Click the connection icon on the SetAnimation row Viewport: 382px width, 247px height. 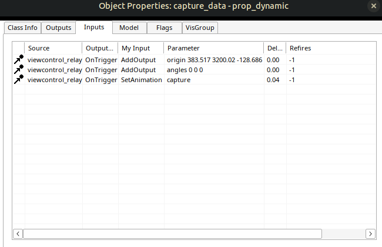click(x=19, y=79)
